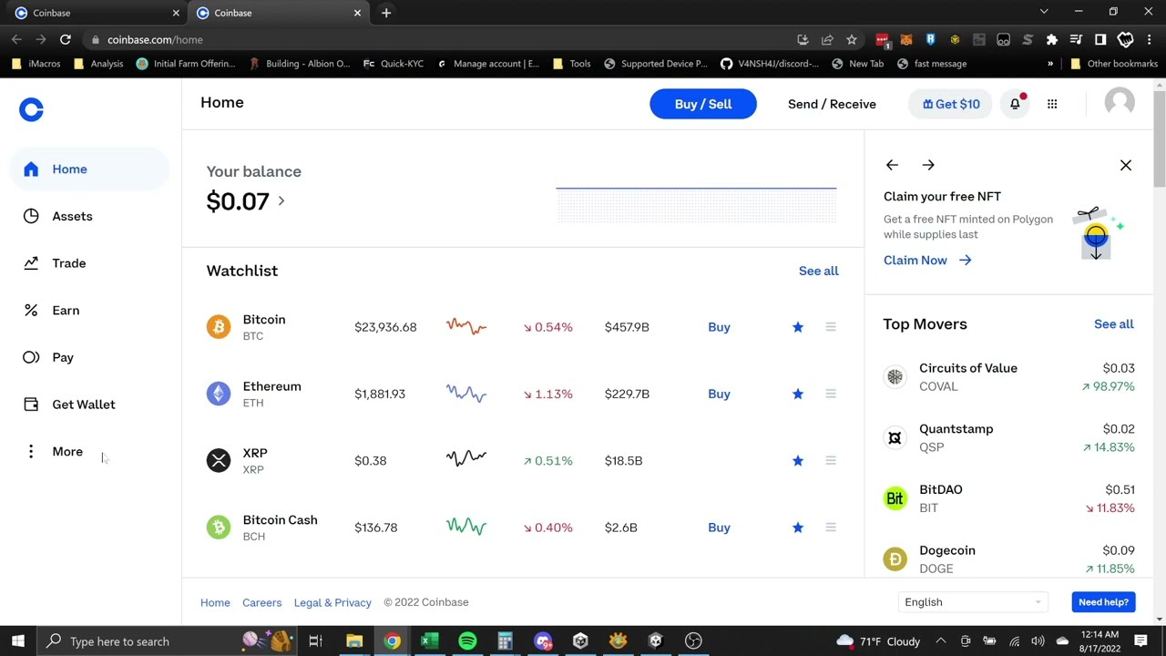Click the Coinbase logo icon
This screenshot has height=656, width=1166.
[31, 110]
